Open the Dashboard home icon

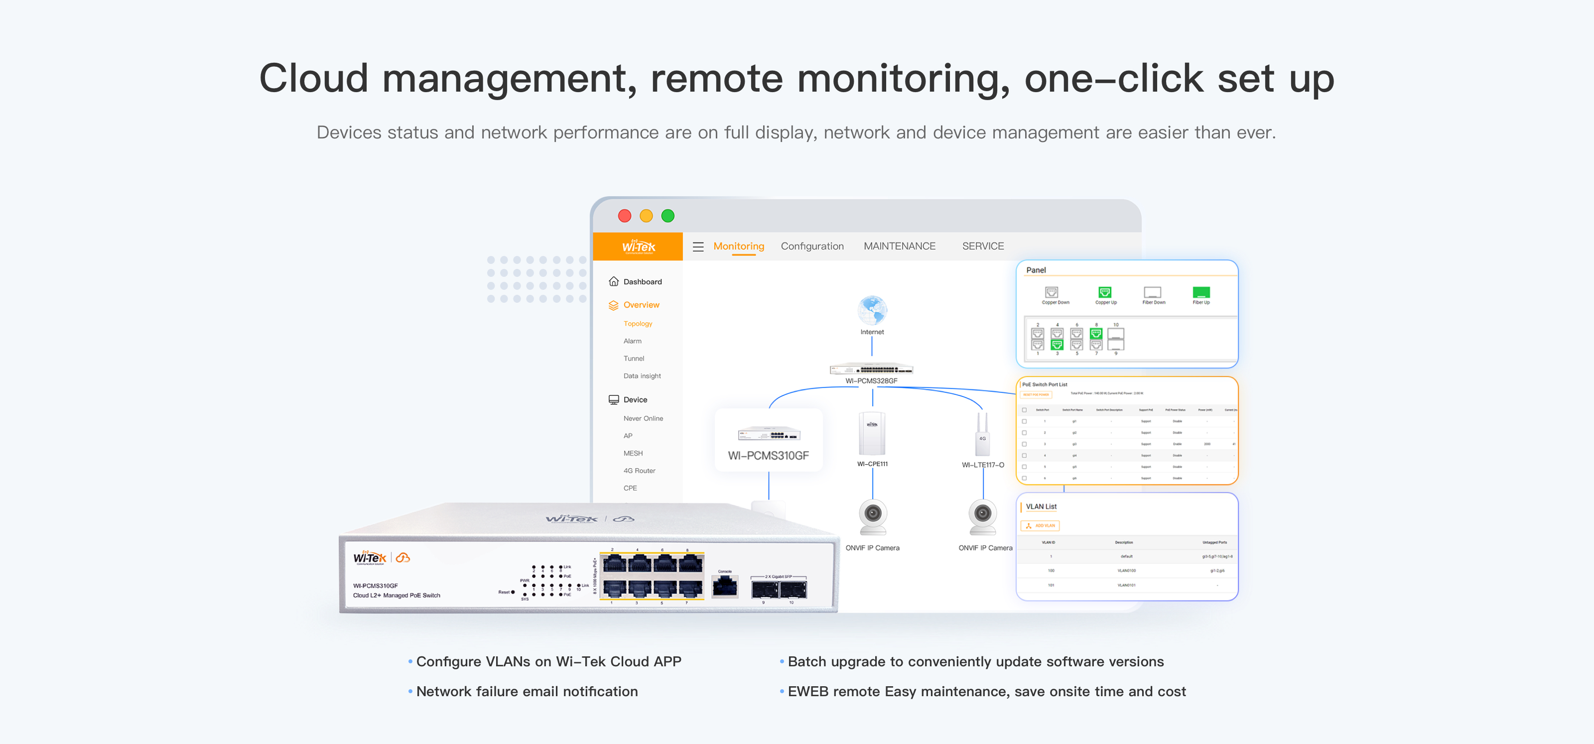click(x=613, y=281)
